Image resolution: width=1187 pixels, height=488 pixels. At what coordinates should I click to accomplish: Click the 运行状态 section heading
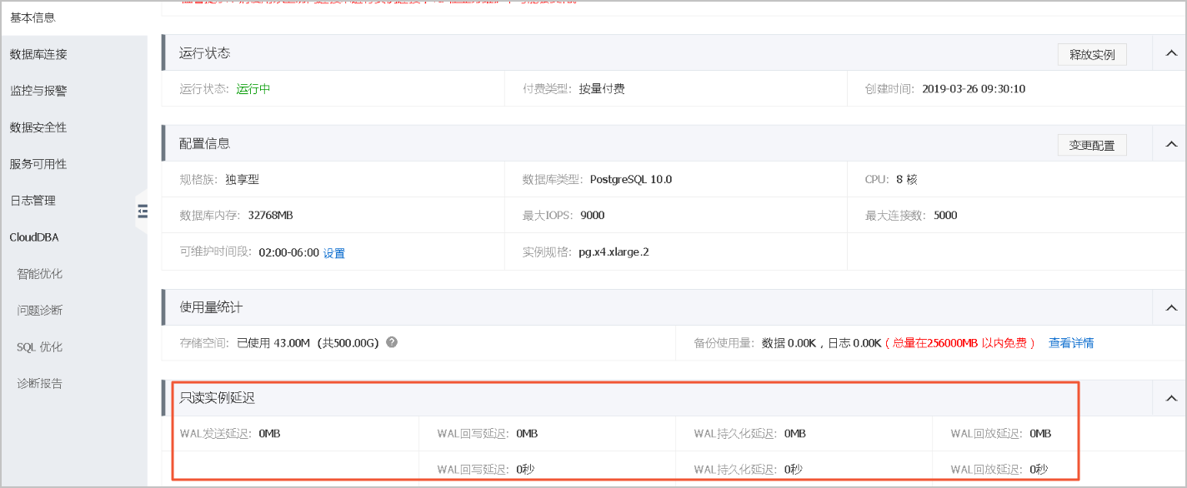[x=204, y=53]
